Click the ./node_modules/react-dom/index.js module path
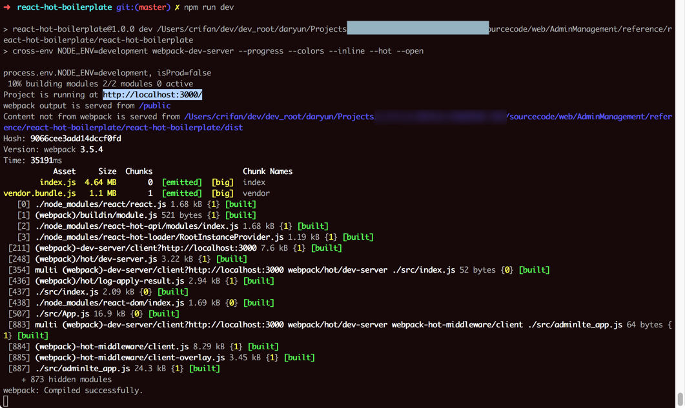This screenshot has height=408, width=685. point(110,303)
